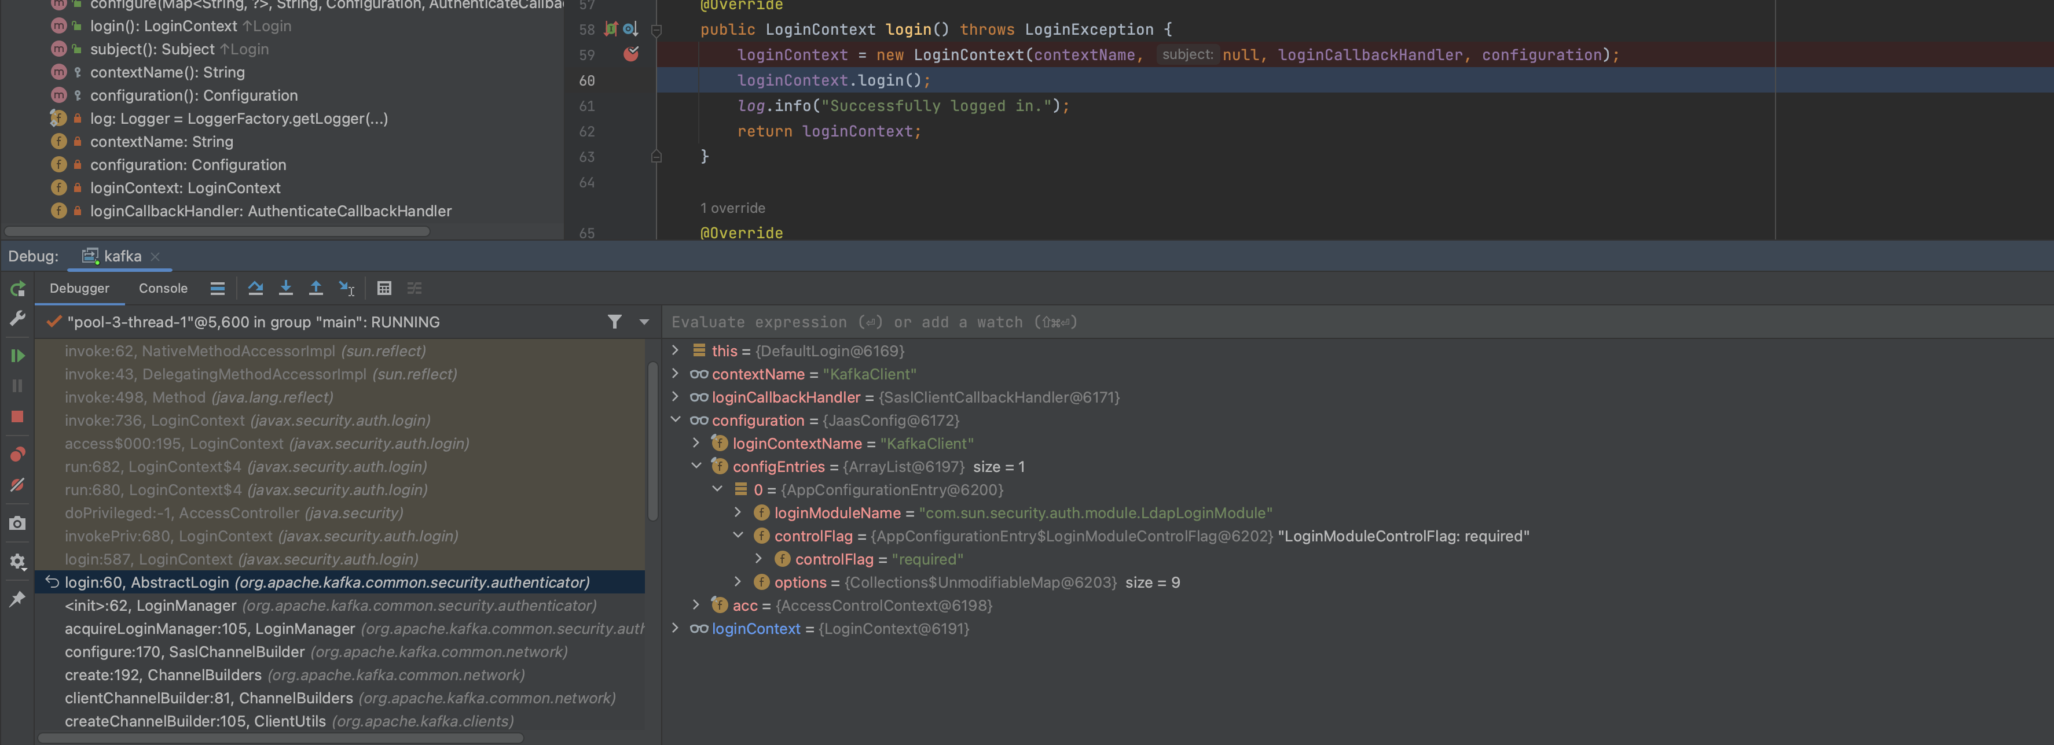2054x745 pixels.
Task: Fold the login method at line 58
Action: (656, 30)
